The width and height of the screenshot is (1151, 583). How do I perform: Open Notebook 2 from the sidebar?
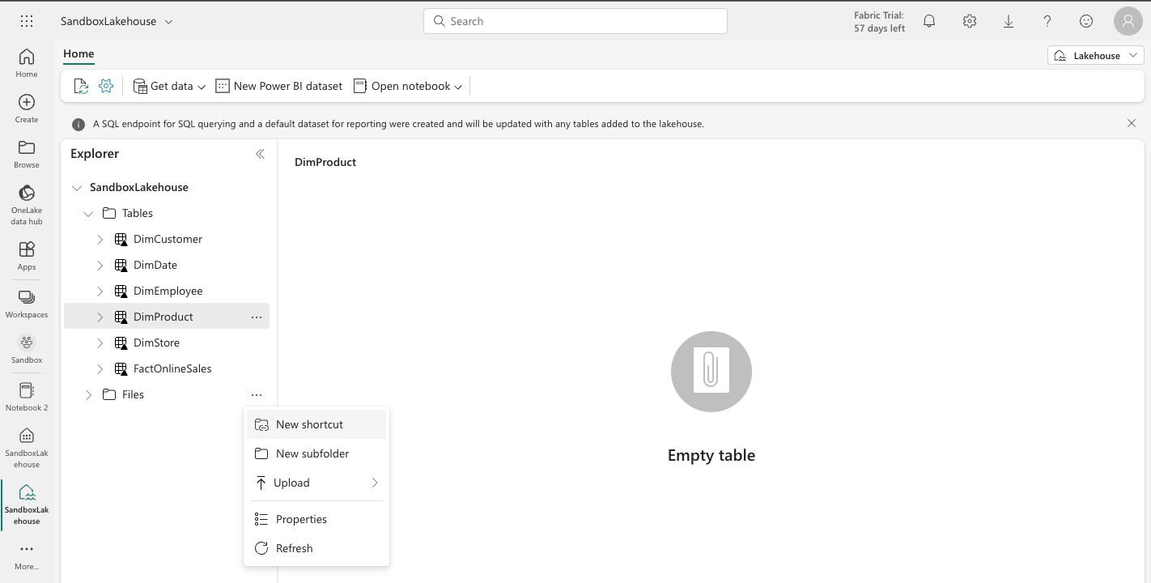click(27, 397)
